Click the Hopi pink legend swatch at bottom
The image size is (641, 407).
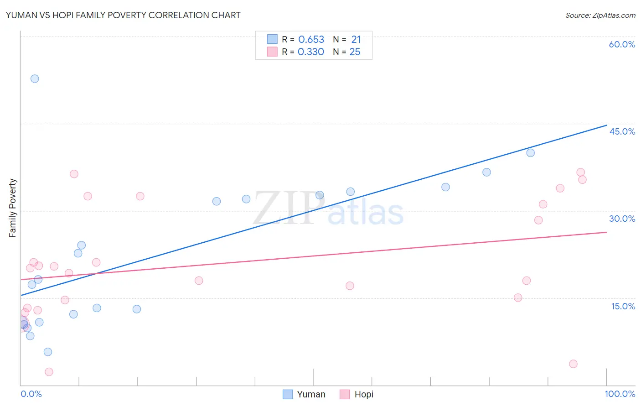click(345, 394)
